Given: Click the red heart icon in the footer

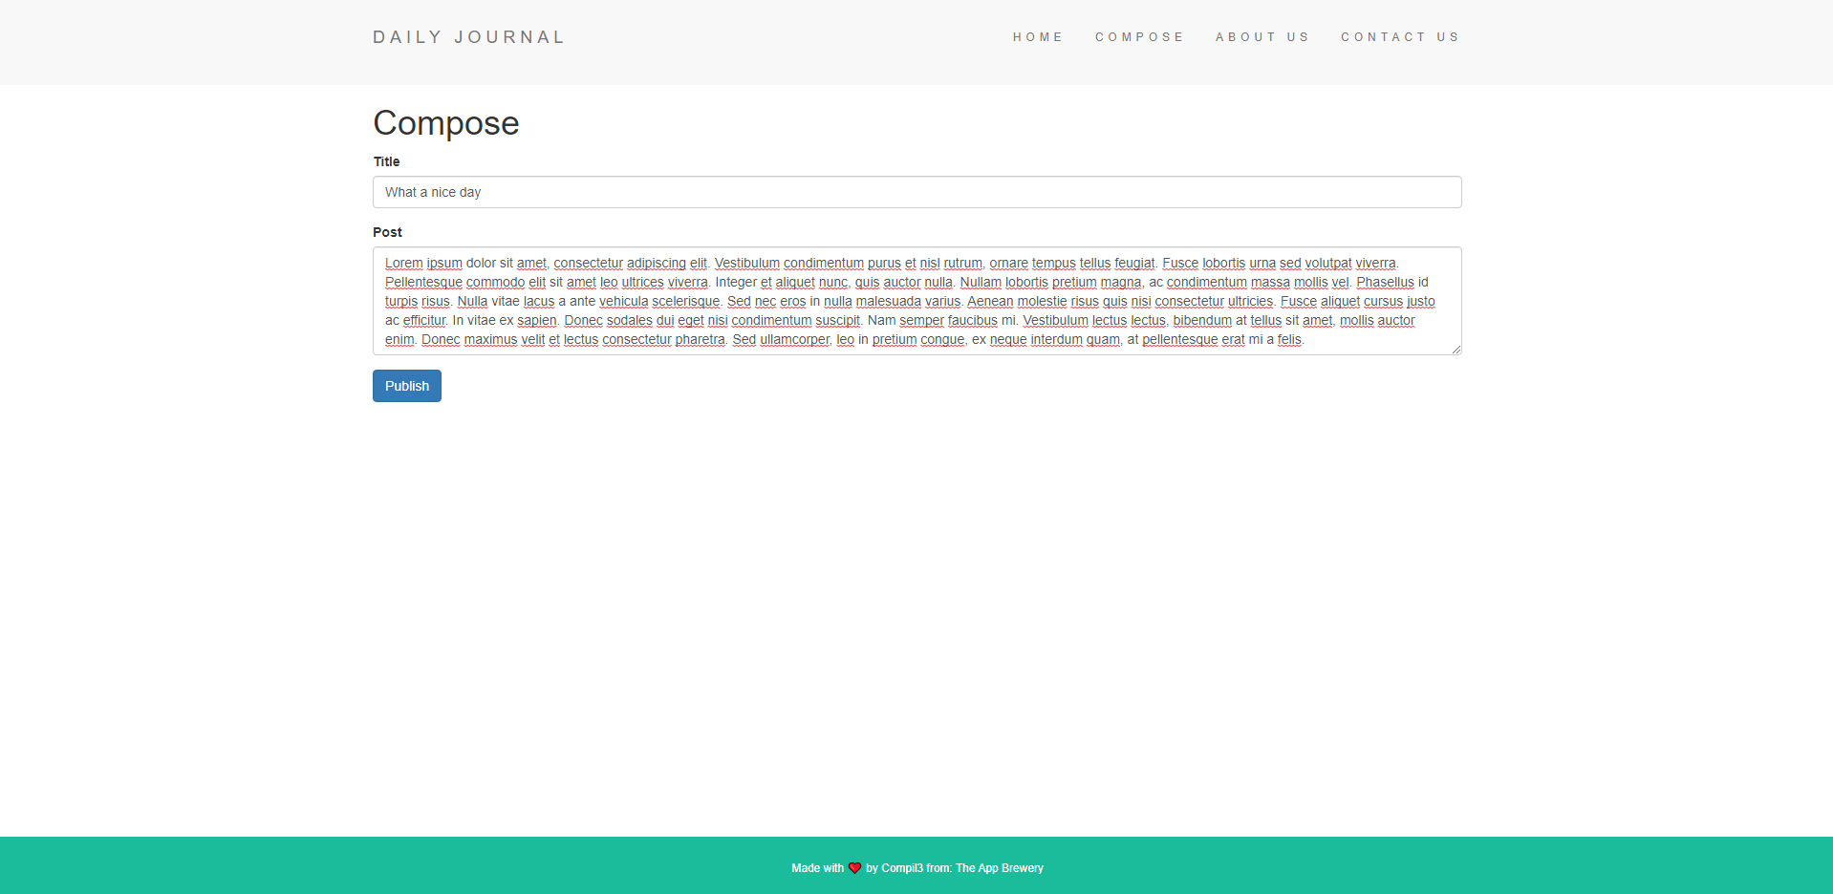Looking at the screenshot, I should click(x=853, y=868).
